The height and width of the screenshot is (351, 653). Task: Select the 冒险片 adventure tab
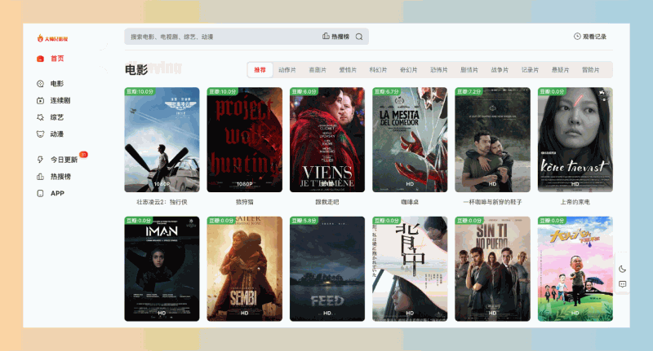point(590,70)
